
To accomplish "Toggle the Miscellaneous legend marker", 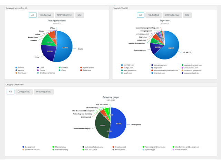I will [x=53, y=147].
